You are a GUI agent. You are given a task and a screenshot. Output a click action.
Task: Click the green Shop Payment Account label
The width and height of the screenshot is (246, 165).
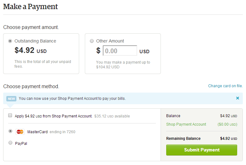pyautogui.click(x=186, y=124)
